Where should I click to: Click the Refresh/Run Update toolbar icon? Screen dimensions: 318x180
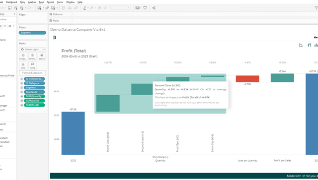[x=29, y=8]
